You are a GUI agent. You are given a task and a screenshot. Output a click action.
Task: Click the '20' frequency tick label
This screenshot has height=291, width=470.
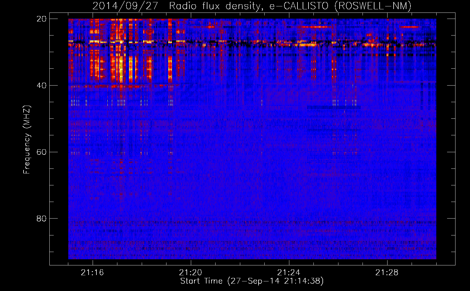[42, 19]
